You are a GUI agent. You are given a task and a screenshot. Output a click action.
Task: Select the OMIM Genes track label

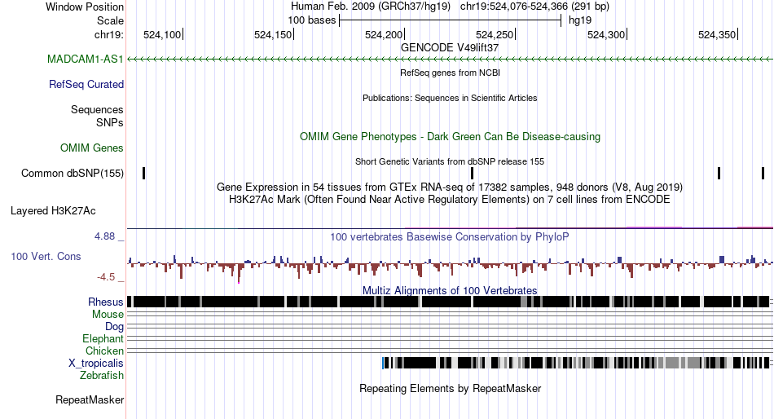pyautogui.click(x=92, y=148)
